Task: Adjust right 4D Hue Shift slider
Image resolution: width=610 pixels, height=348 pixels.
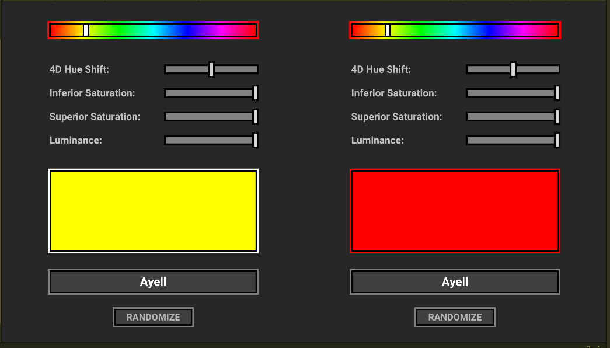Action: coord(513,69)
